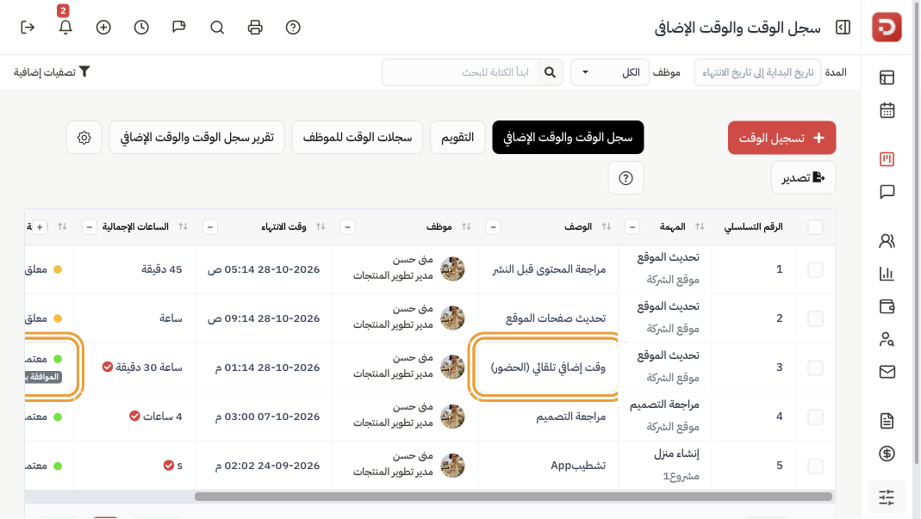
Task: Open the bar chart reports sidebar icon
Action: pyautogui.click(x=887, y=274)
